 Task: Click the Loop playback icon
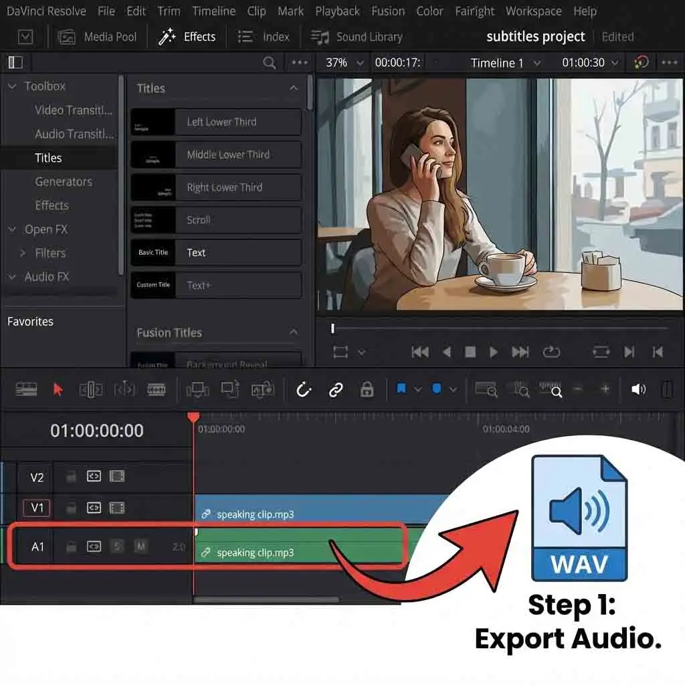(x=552, y=352)
